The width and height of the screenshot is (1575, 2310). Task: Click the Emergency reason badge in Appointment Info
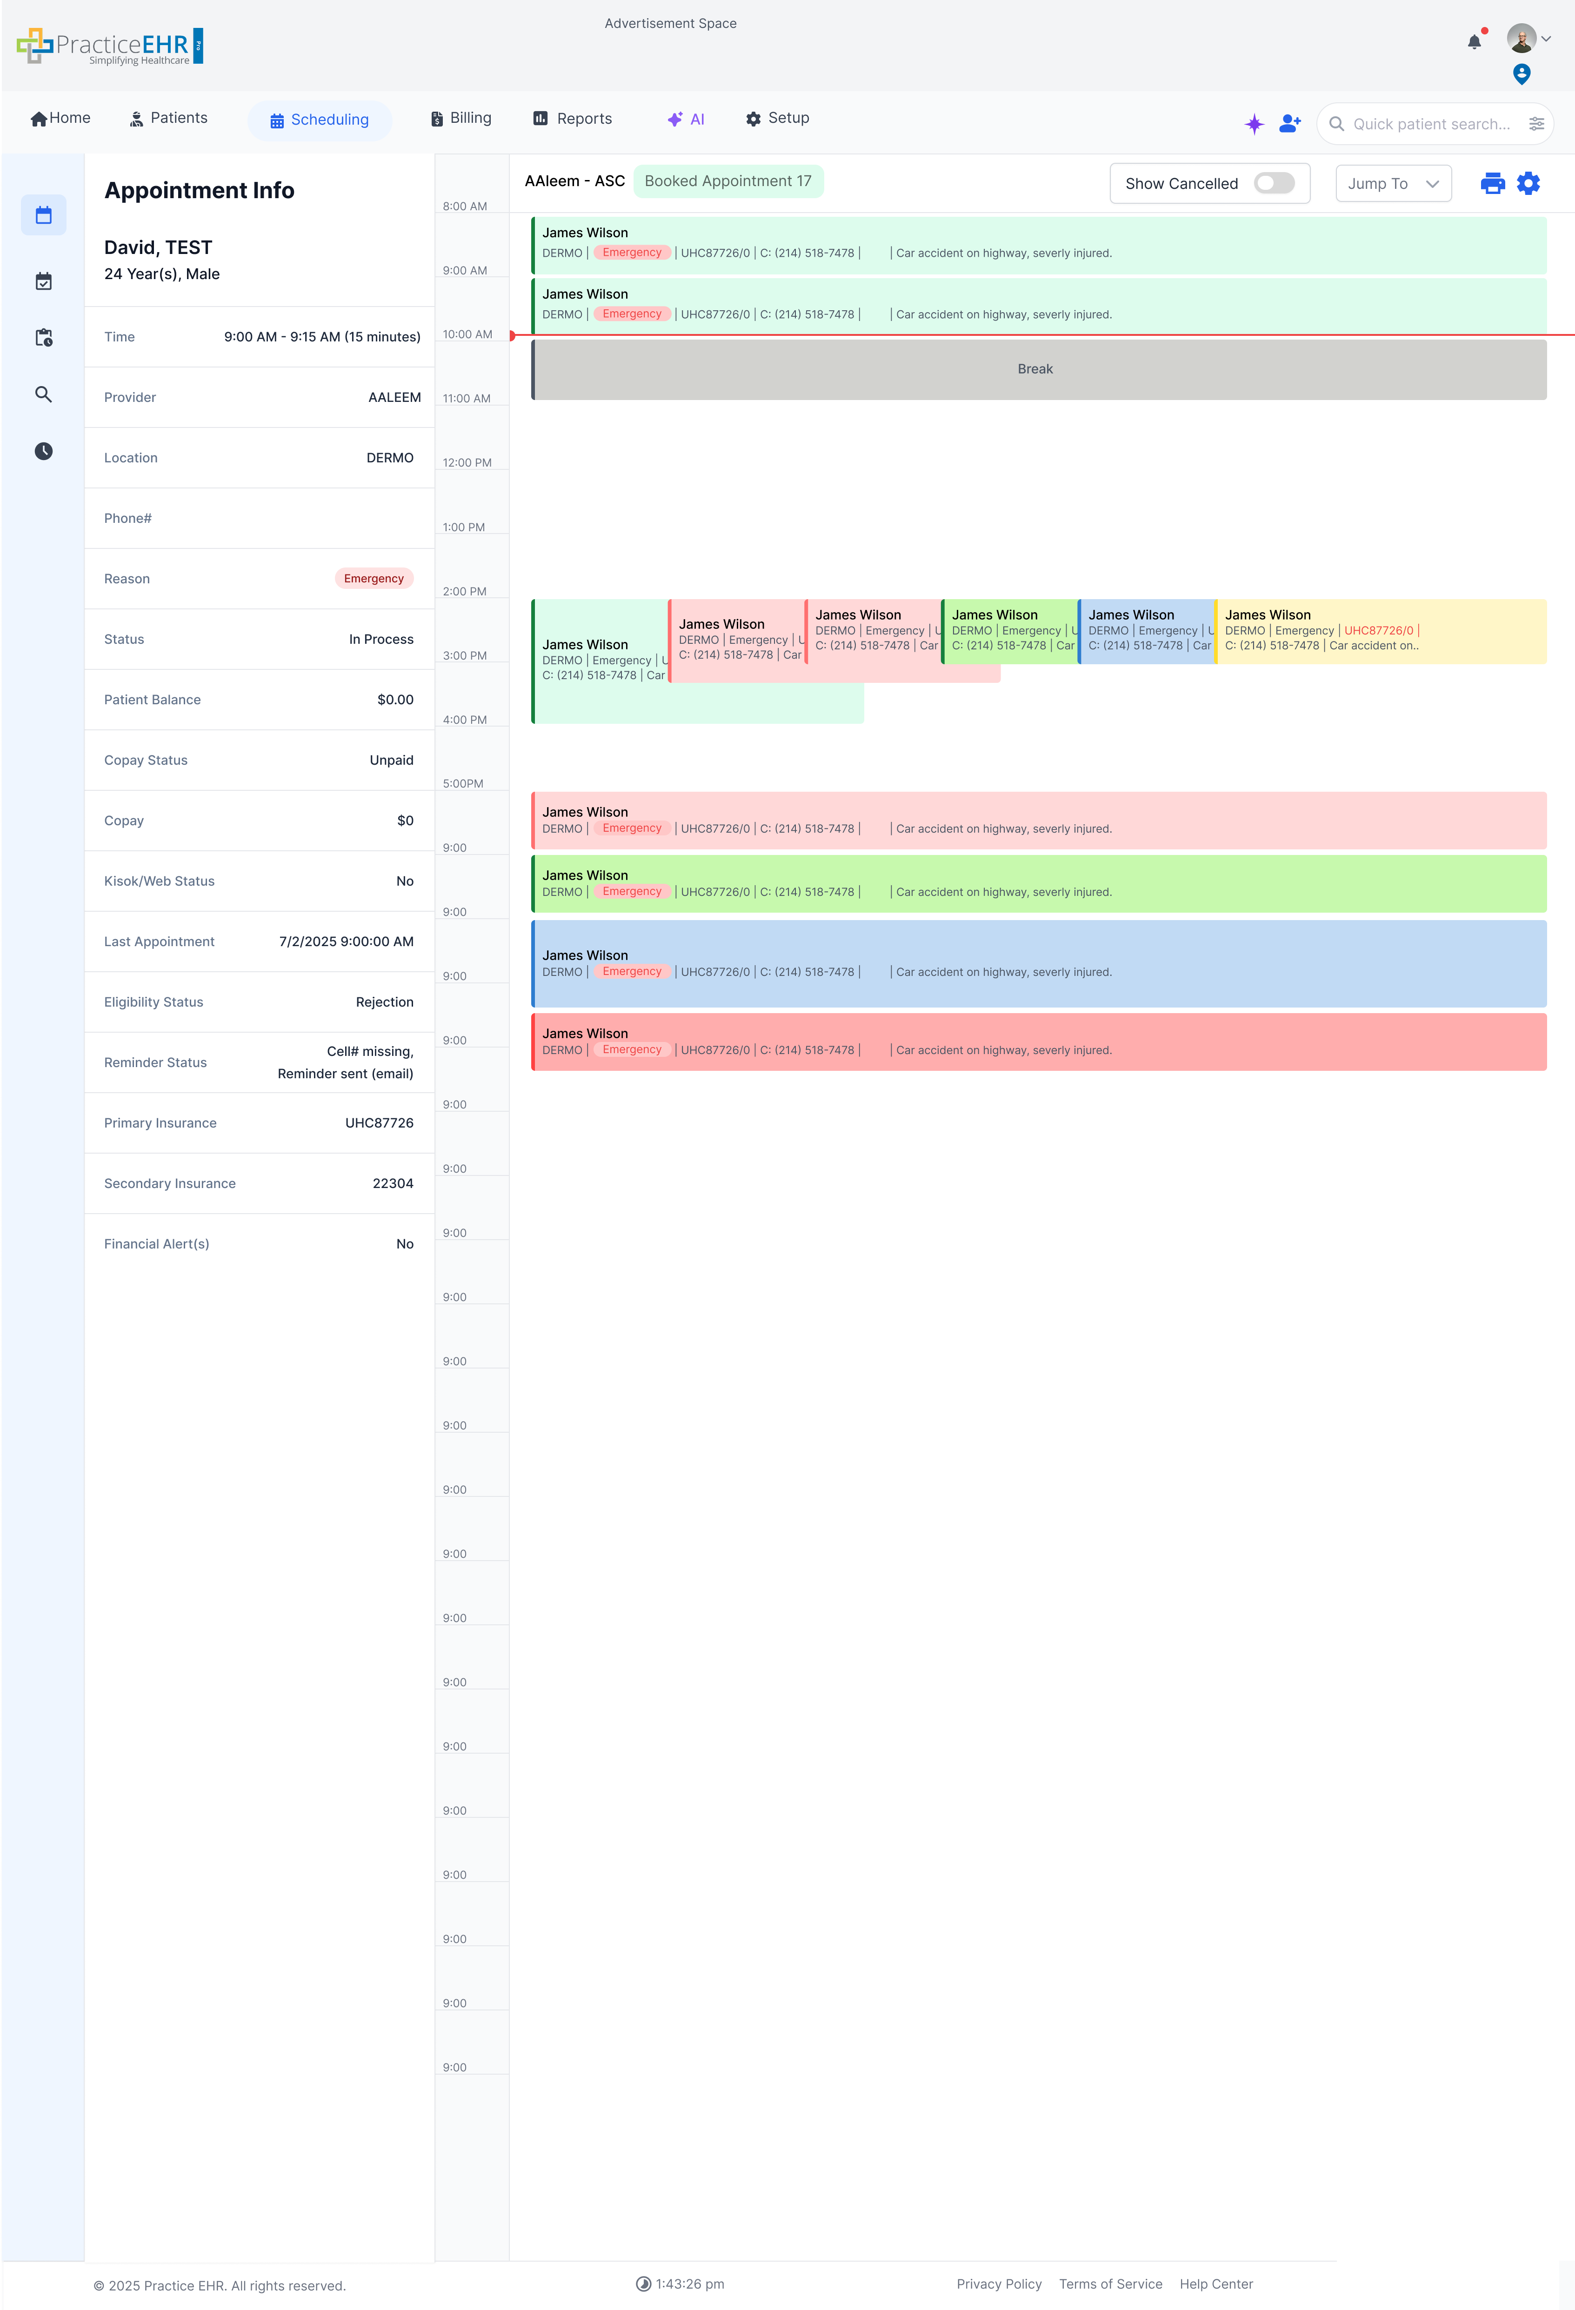pyautogui.click(x=374, y=578)
